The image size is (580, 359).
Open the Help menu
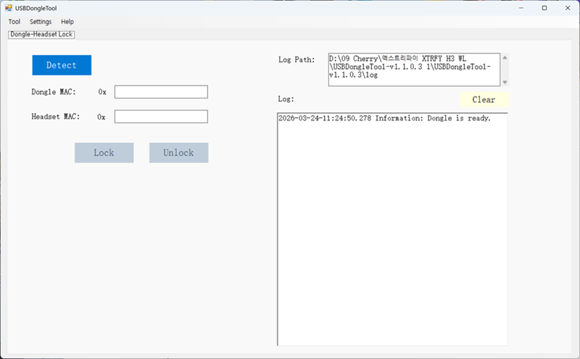pos(67,22)
